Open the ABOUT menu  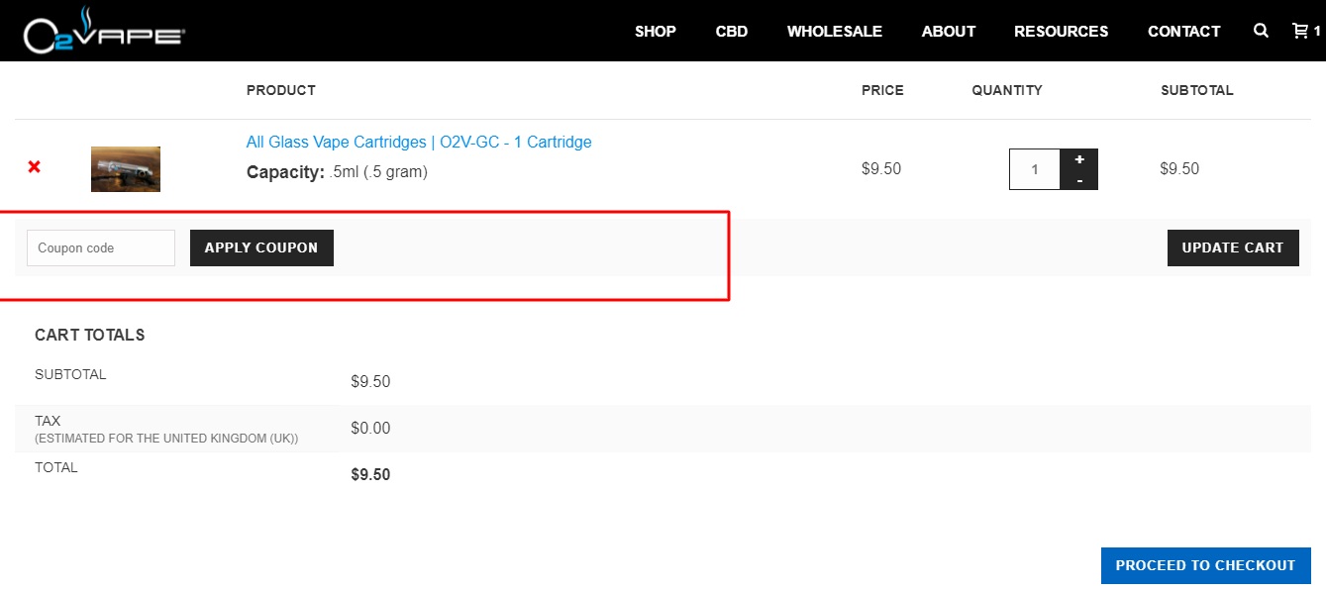[x=949, y=31]
